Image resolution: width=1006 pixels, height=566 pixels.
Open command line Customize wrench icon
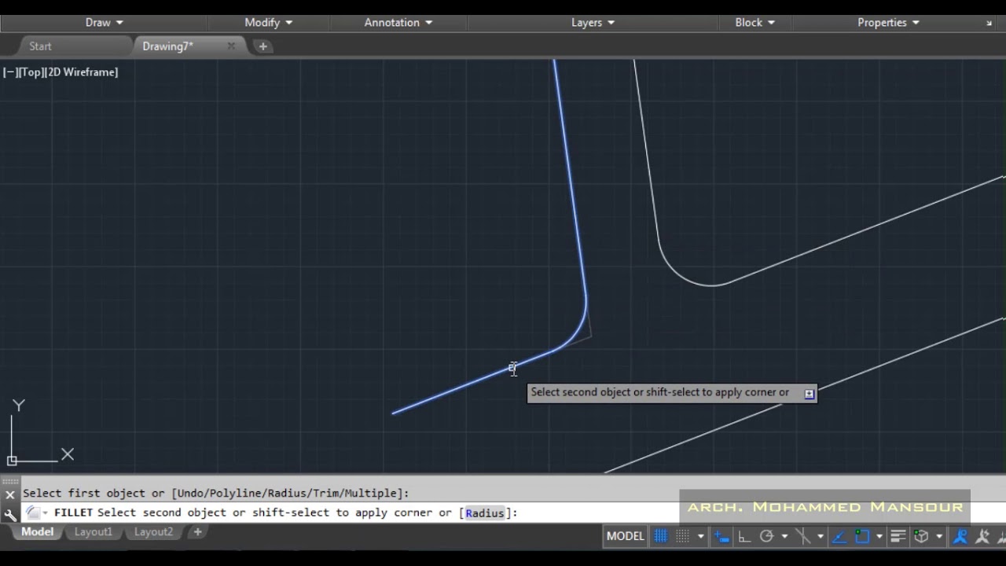(9, 515)
